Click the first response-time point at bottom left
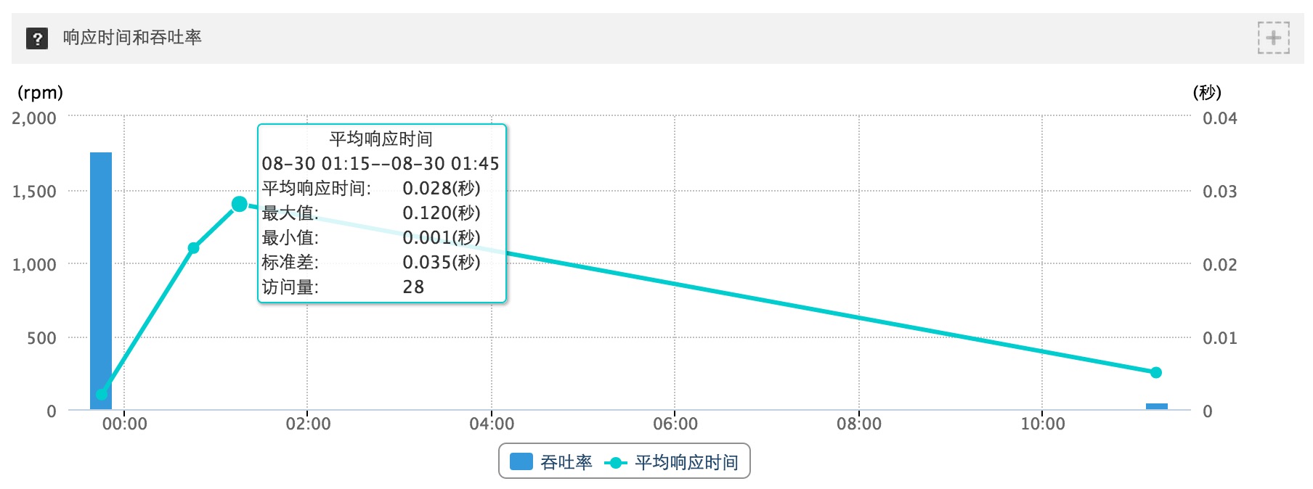This screenshot has height=489, width=1313. pyautogui.click(x=102, y=395)
